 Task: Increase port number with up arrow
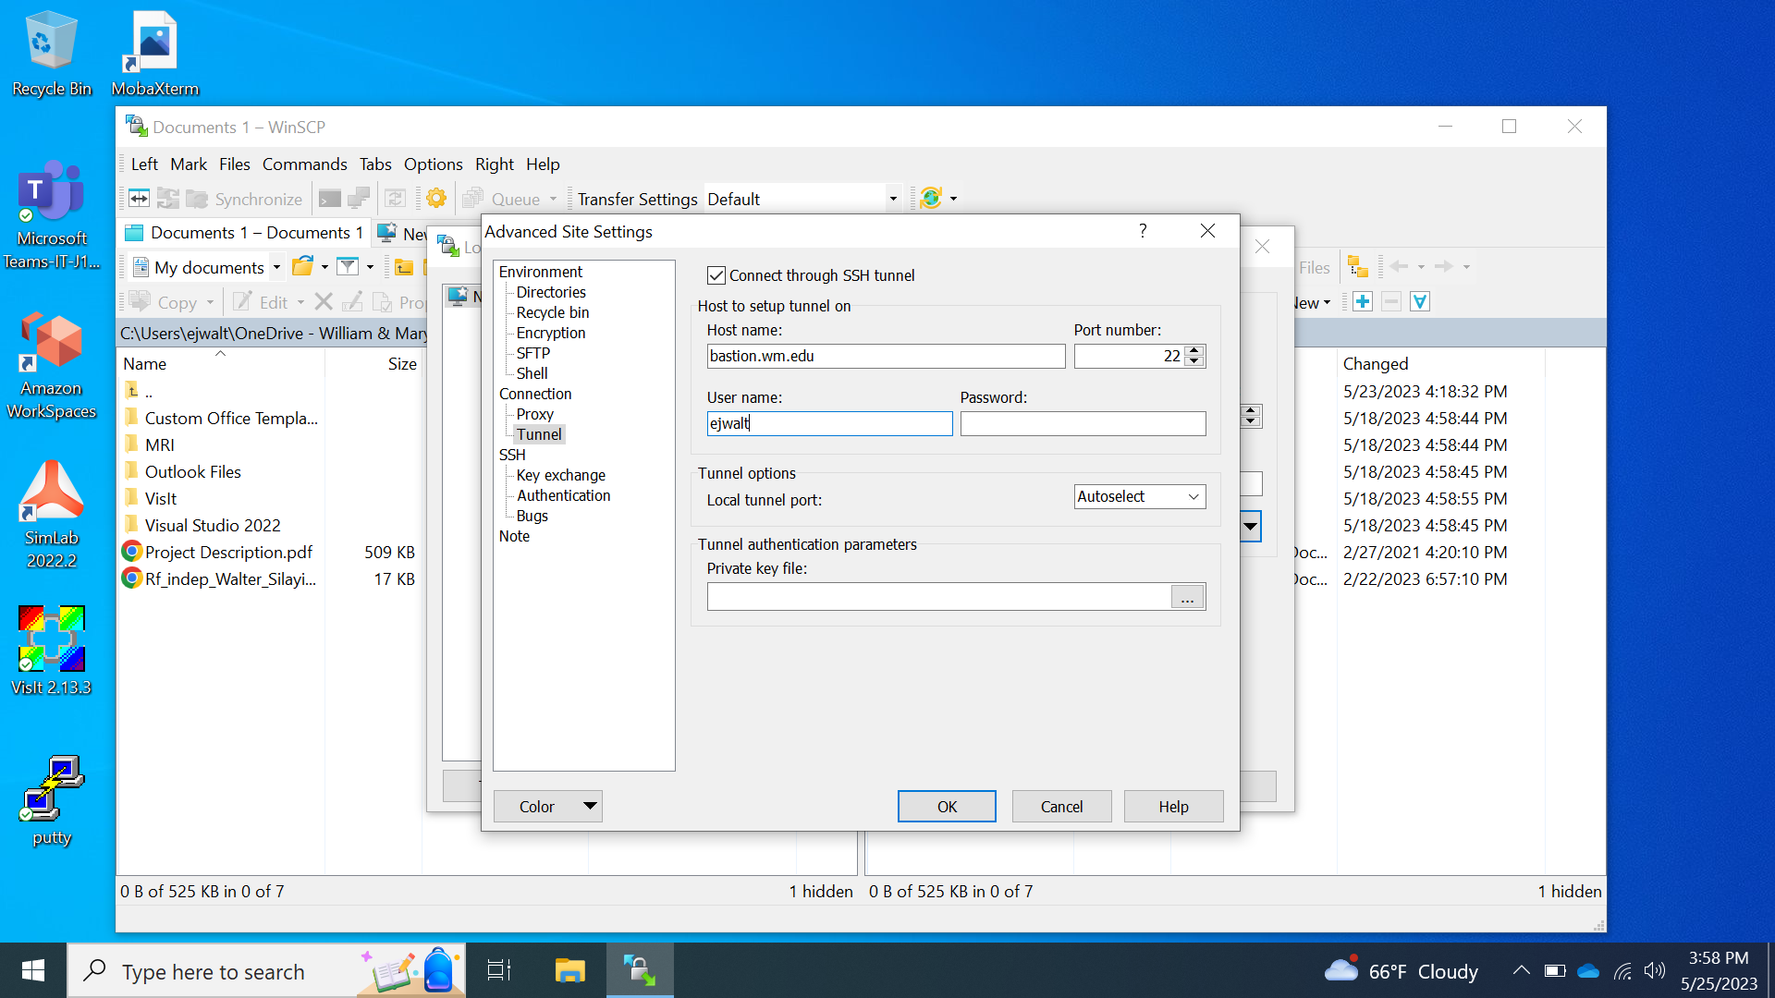coord(1194,350)
